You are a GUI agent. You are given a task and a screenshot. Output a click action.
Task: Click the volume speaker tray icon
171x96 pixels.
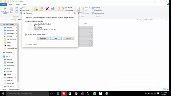(x=155, y=94)
